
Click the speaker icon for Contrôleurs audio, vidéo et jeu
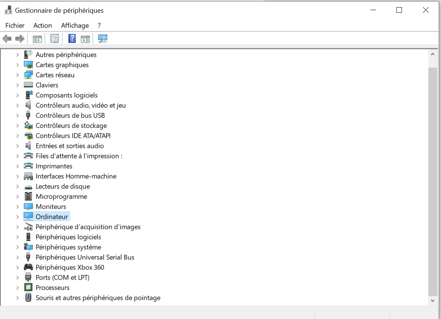(x=28, y=105)
